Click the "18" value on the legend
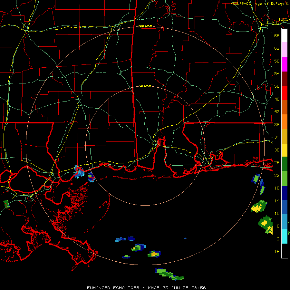Image resolution: width=290 pixels, height=290 pixels. (x=277, y=188)
